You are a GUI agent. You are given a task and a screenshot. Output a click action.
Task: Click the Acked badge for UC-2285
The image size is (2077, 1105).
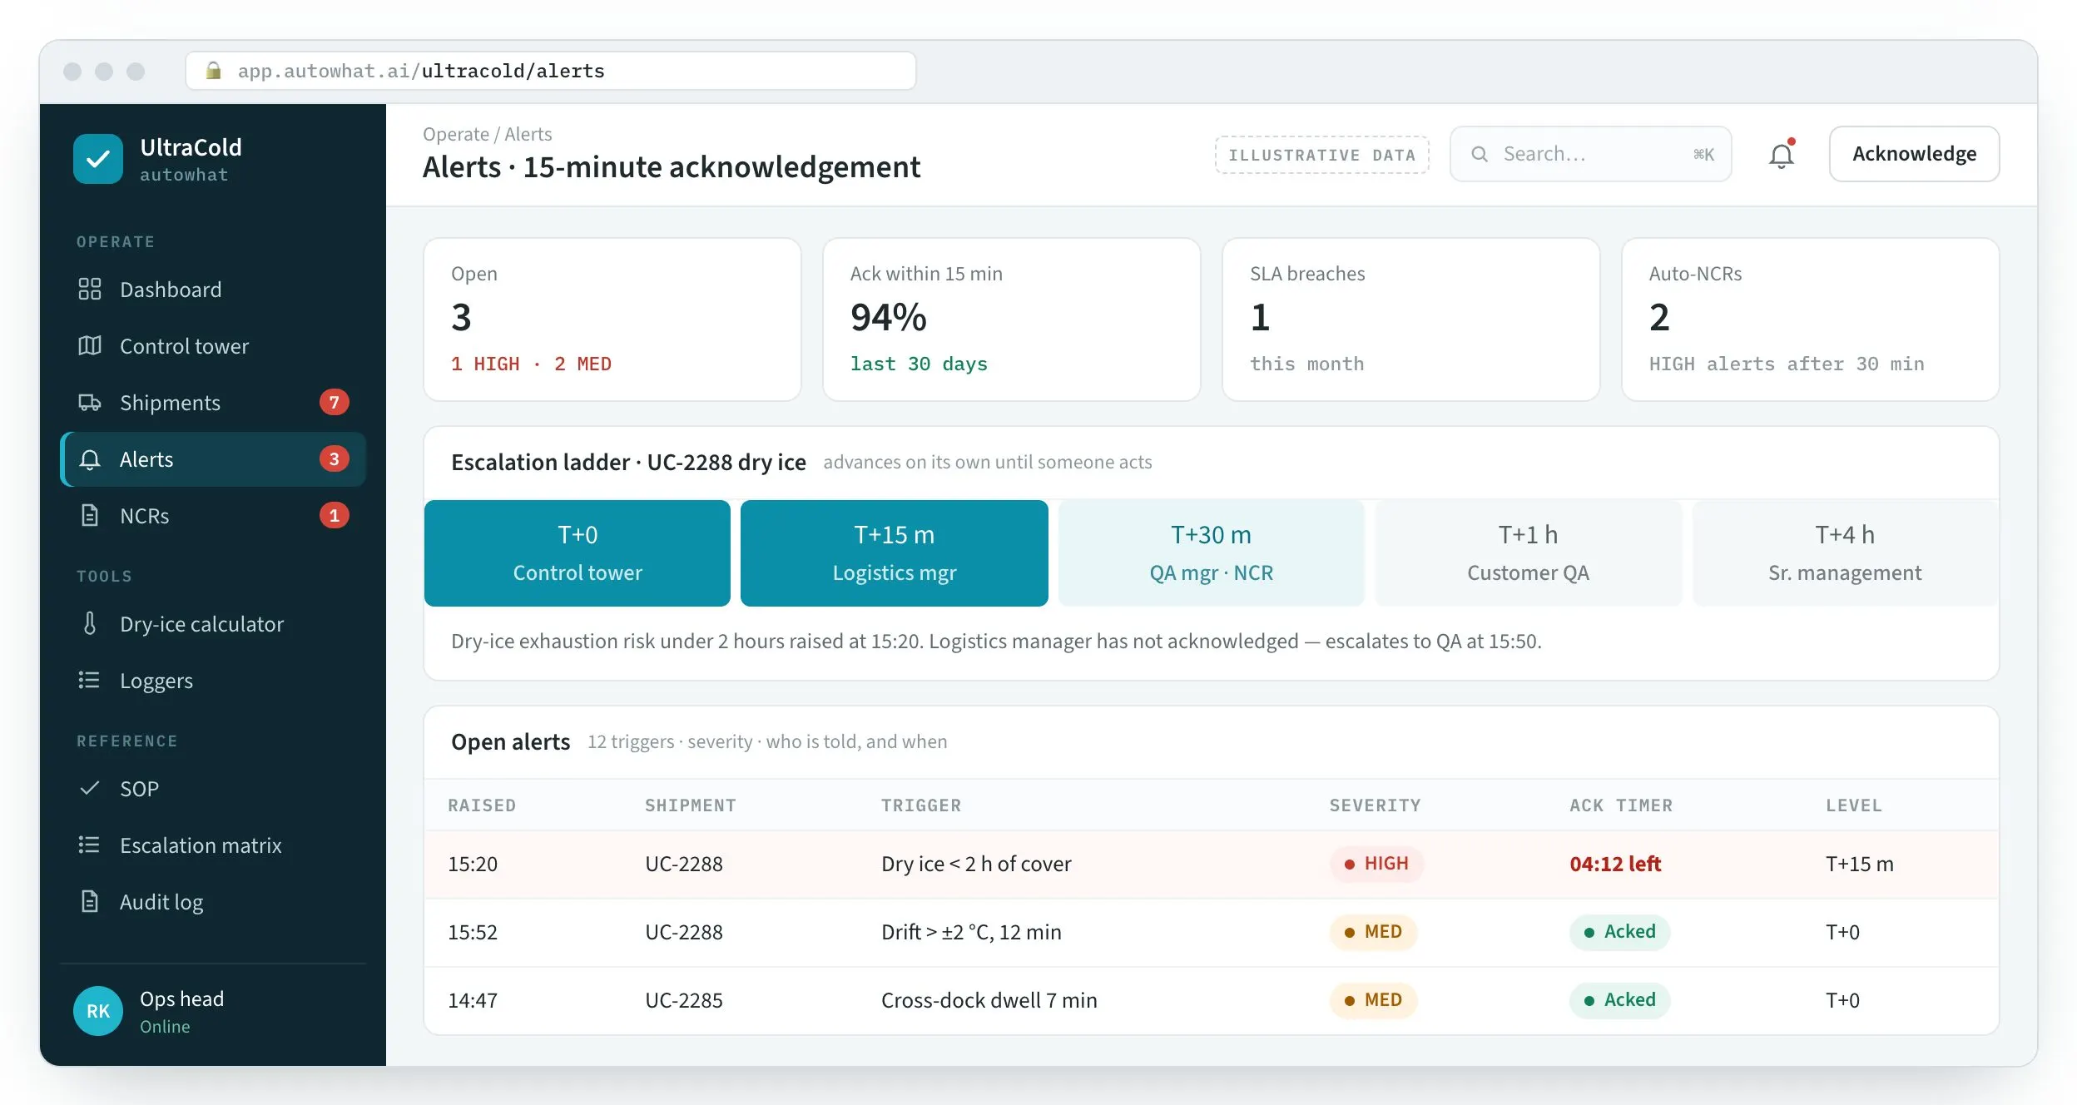1619,1000
